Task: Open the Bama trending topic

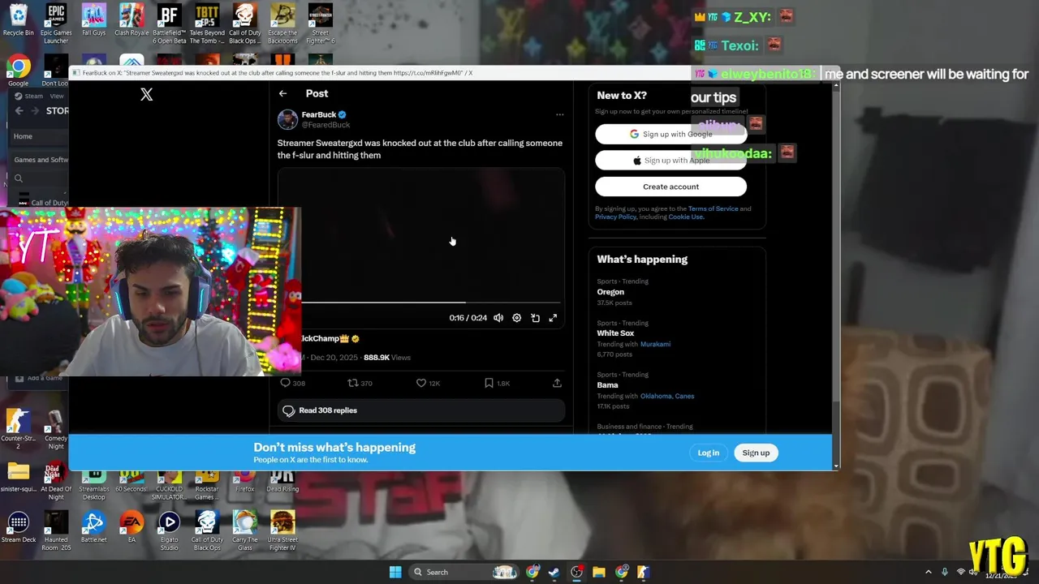Action: coord(607,385)
